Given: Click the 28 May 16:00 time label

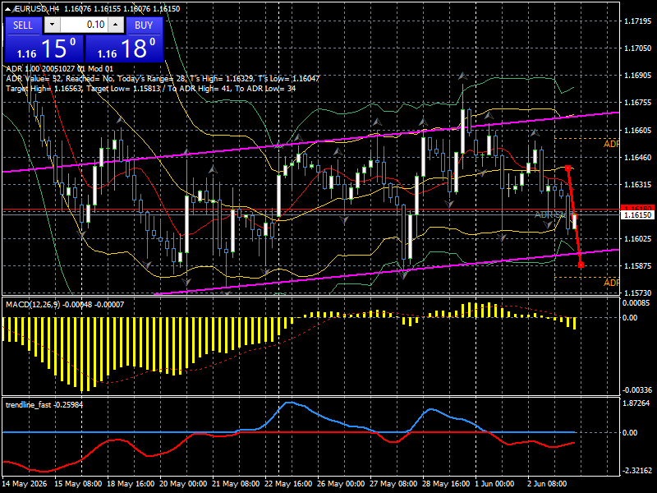Looking at the screenshot, I should click(x=446, y=484).
